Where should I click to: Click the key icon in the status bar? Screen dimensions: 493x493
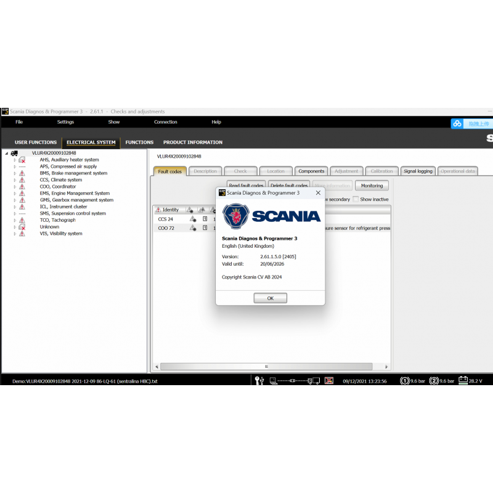258,380
